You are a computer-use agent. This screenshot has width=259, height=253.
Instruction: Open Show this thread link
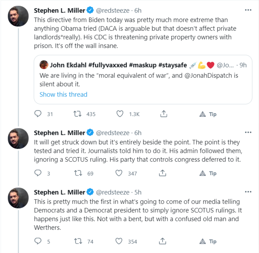coord(63,94)
